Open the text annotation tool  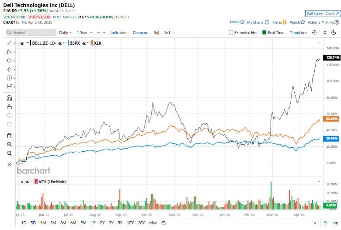9,52
